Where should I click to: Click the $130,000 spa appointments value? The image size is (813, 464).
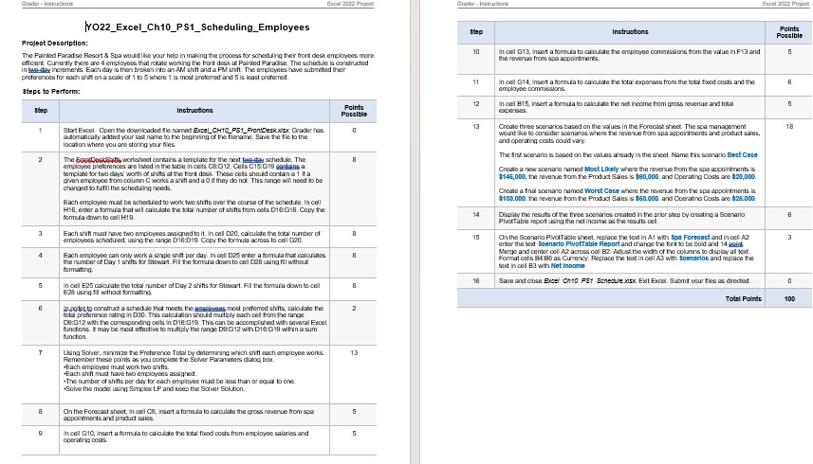click(x=511, y=199)
